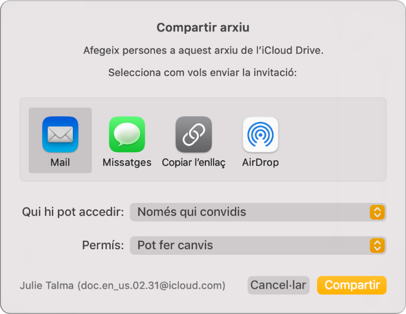Image resolution: width=406 pixels, height=314 pixels.
Task: Select the Mail envelope icon
Action: [x=60, y=134]
